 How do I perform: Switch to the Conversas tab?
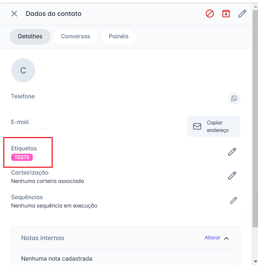(75, 37)
